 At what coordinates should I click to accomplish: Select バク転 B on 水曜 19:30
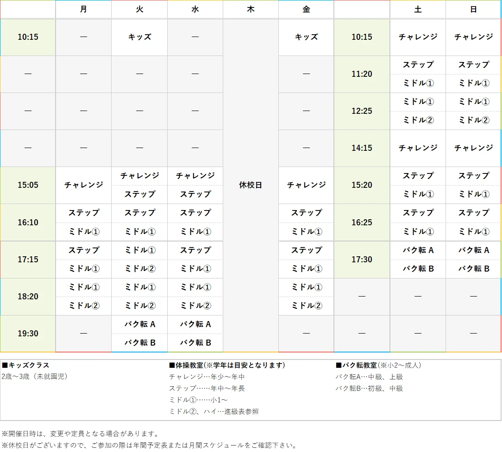coord(195,343)
